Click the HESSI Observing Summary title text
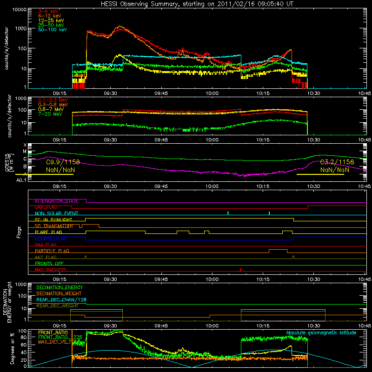372x372 pixels. pyautogui.click(x=197, y=4)
